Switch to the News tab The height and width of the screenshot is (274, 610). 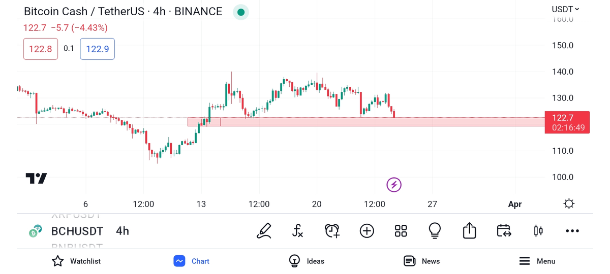tap(421, 261)
